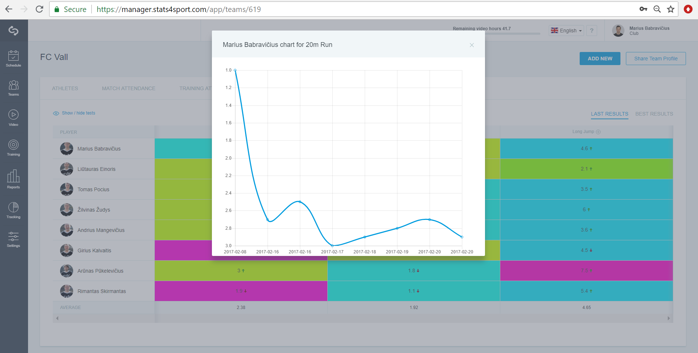The width and height of the screenshot is (698, 353).
Task: Click the Stats4Sport logo icon
Action: (x=13, y=31)
